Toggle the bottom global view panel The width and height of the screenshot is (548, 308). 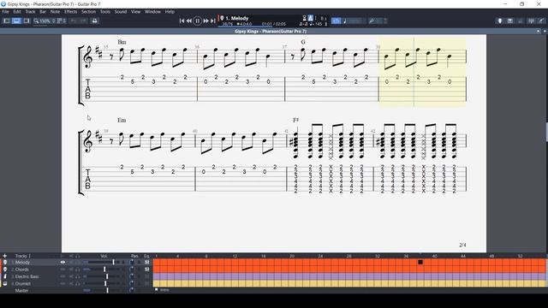coord(16,21)
